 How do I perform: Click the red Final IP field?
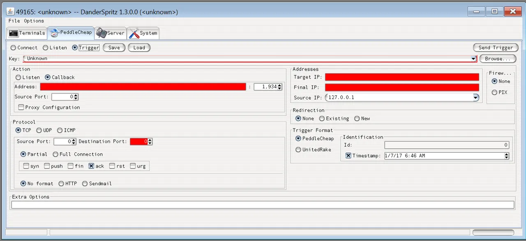[402, 87]
